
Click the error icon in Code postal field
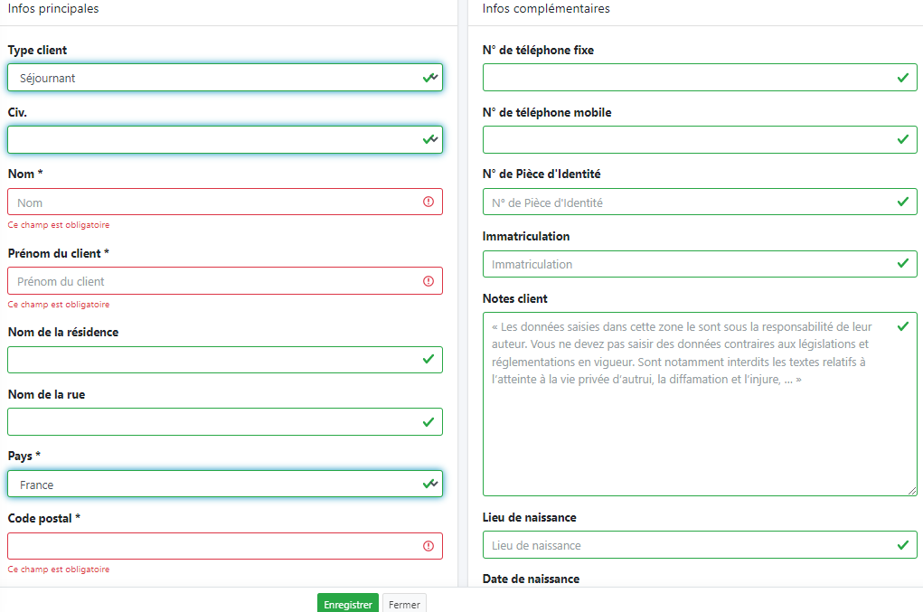point(429,546)
